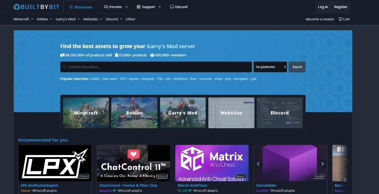The width and height of the screenshot is (379, 194).
Task: Open the Minecraft category tile
Action: 86,113
